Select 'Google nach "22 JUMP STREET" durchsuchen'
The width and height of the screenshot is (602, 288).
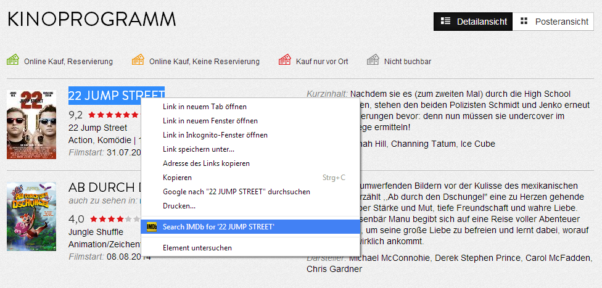pos(250,192)
